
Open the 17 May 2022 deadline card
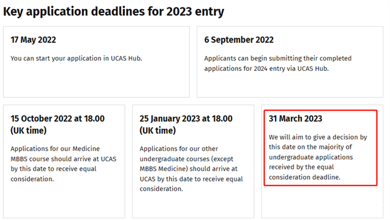[96, 62]
